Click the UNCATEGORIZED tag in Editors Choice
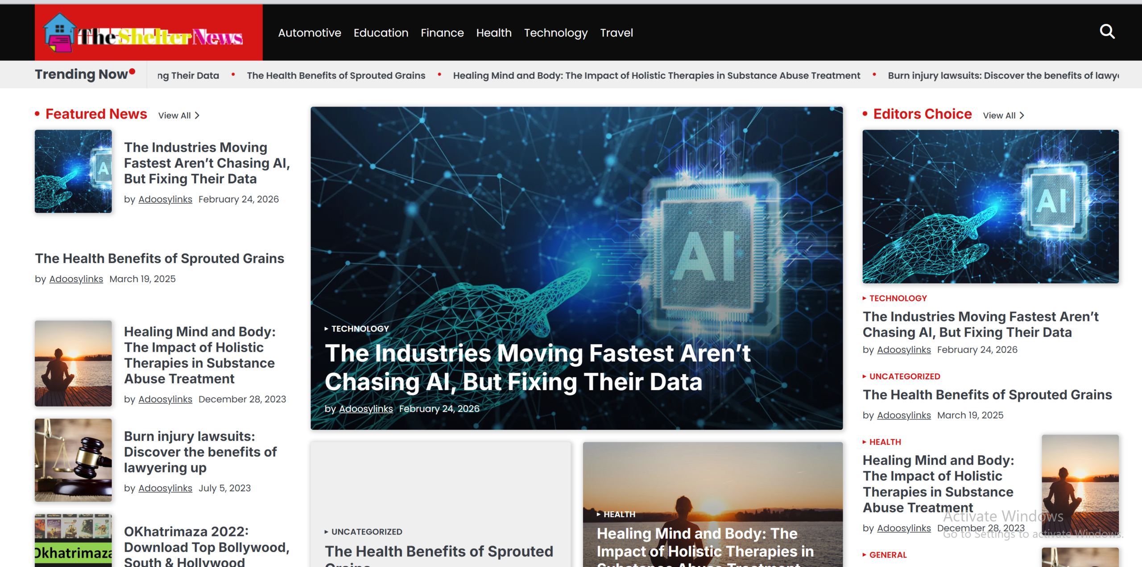Image resolution: width=1142 pixels, height=567 pixels. coord(905,376)
